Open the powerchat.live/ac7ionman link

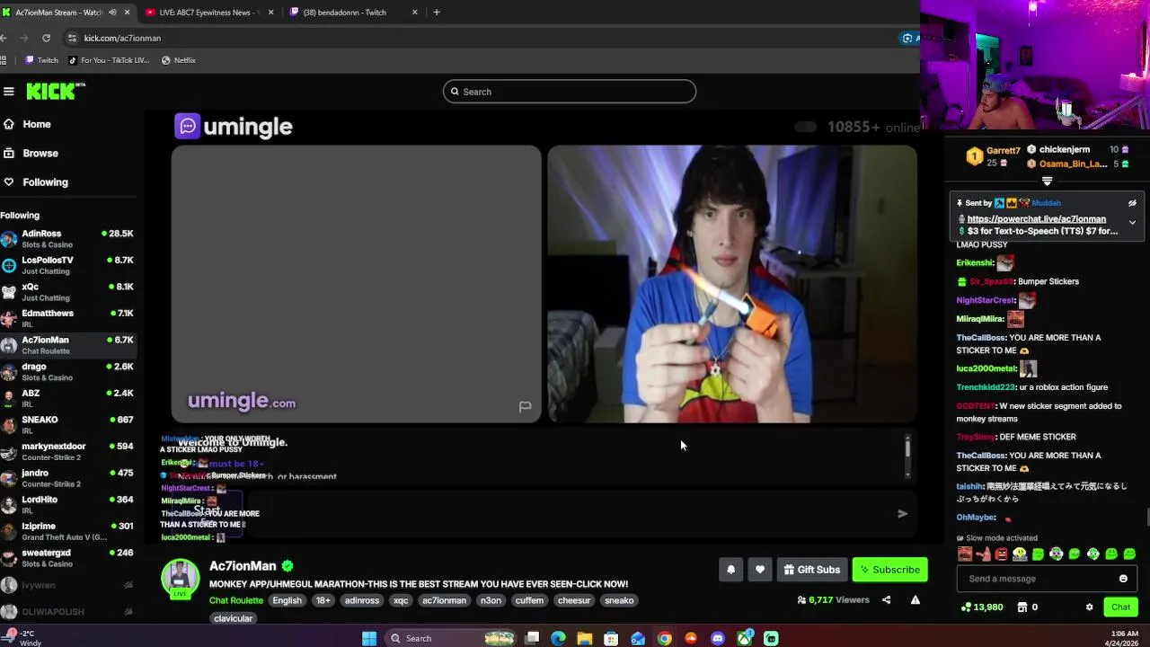point(1036,219)
